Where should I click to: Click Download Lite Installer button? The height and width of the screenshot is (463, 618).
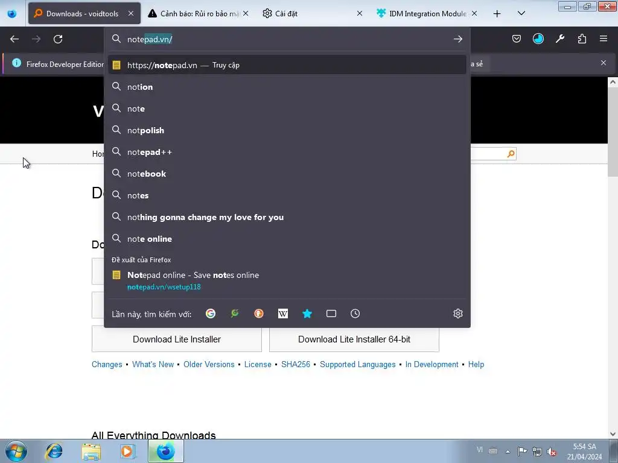(x=177, y=339)
